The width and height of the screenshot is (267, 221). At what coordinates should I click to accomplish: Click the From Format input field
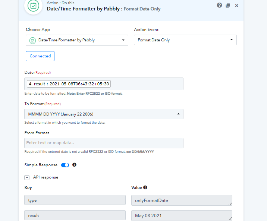104,143
